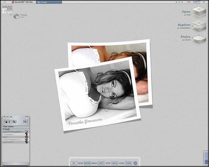The width and height of the screenshot is (209, 167).
Task: Click the search magnifier in the chat window
Action: pos(25,122)
